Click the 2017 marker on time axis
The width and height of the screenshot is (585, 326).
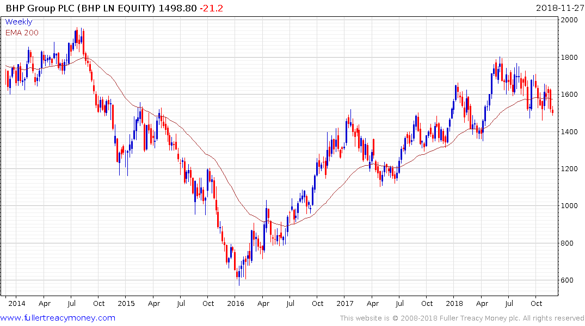[x=344, y=303]
